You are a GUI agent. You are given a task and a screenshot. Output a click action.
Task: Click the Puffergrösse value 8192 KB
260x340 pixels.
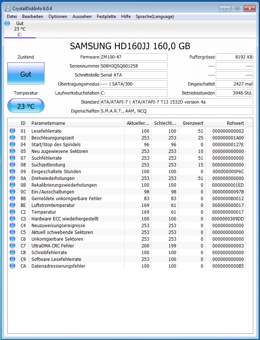pos(234,57)
